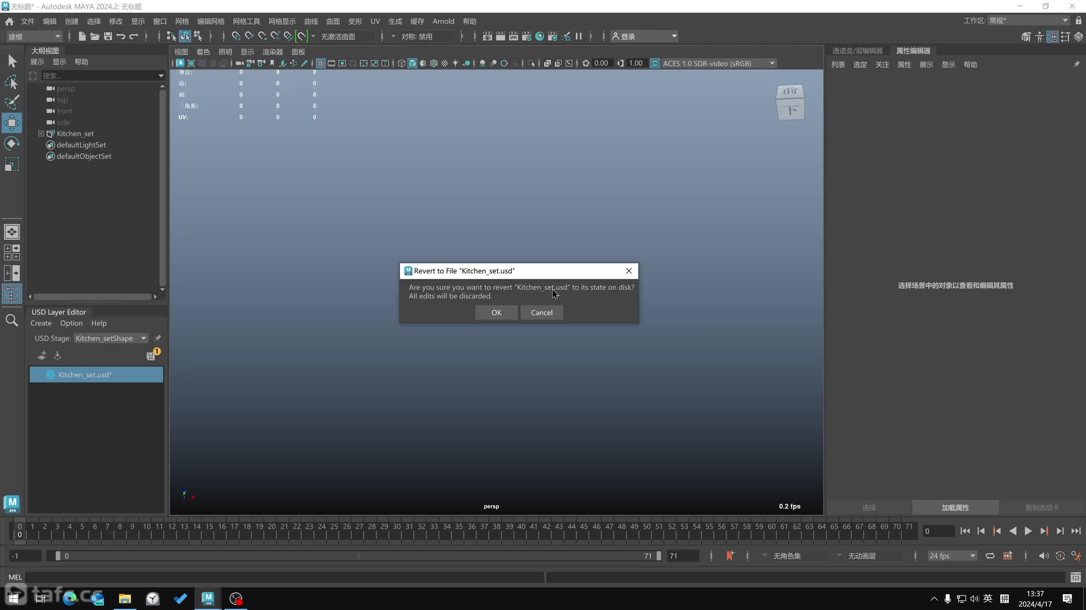Viewport: 1086px width, 610px height.
Task: Pick the Rotate tool
Action: tap(12, 144)
